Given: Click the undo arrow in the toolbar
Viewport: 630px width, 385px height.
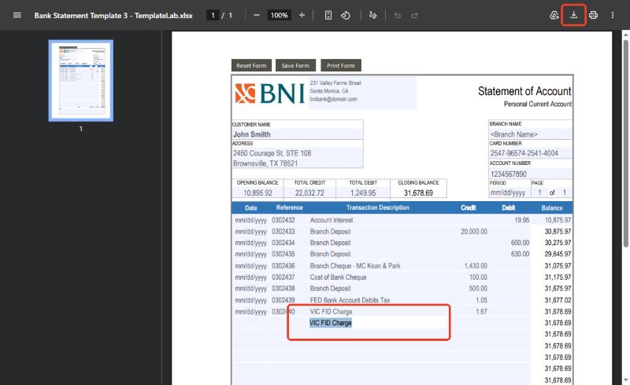Looking at the screenshot, I should coord(397,15).
